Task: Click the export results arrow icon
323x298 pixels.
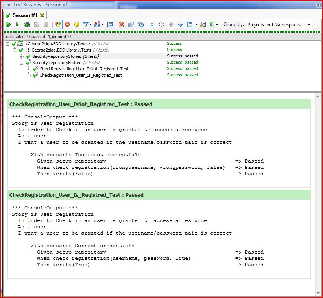Action: click(203, 24)
